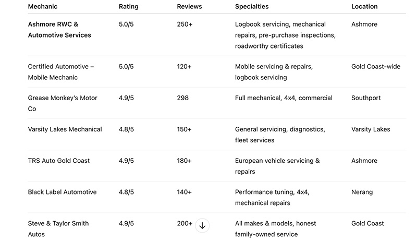
Task: Click the Location column header
Action: point(364,6)
